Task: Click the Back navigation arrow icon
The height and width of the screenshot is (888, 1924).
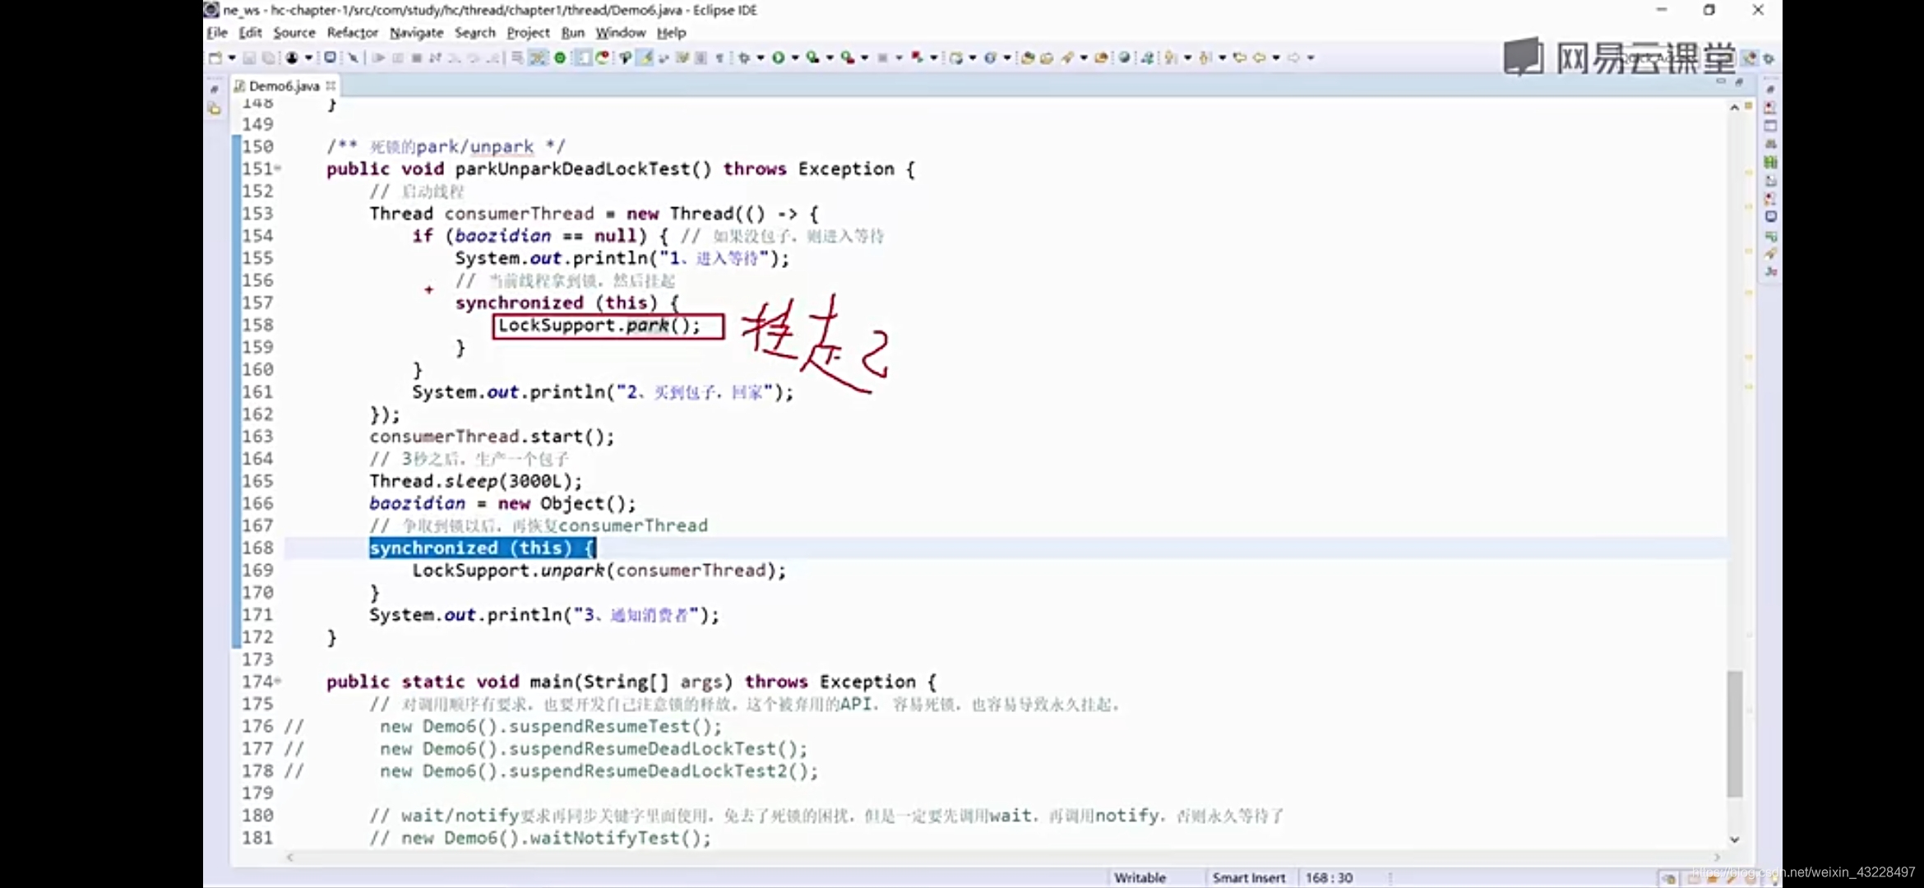Action: tap(1259, 58)
